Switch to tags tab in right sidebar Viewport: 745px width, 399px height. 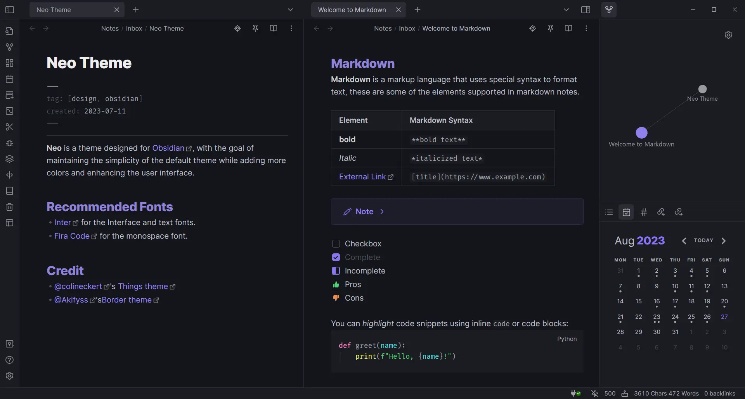(x=644, y=212)
